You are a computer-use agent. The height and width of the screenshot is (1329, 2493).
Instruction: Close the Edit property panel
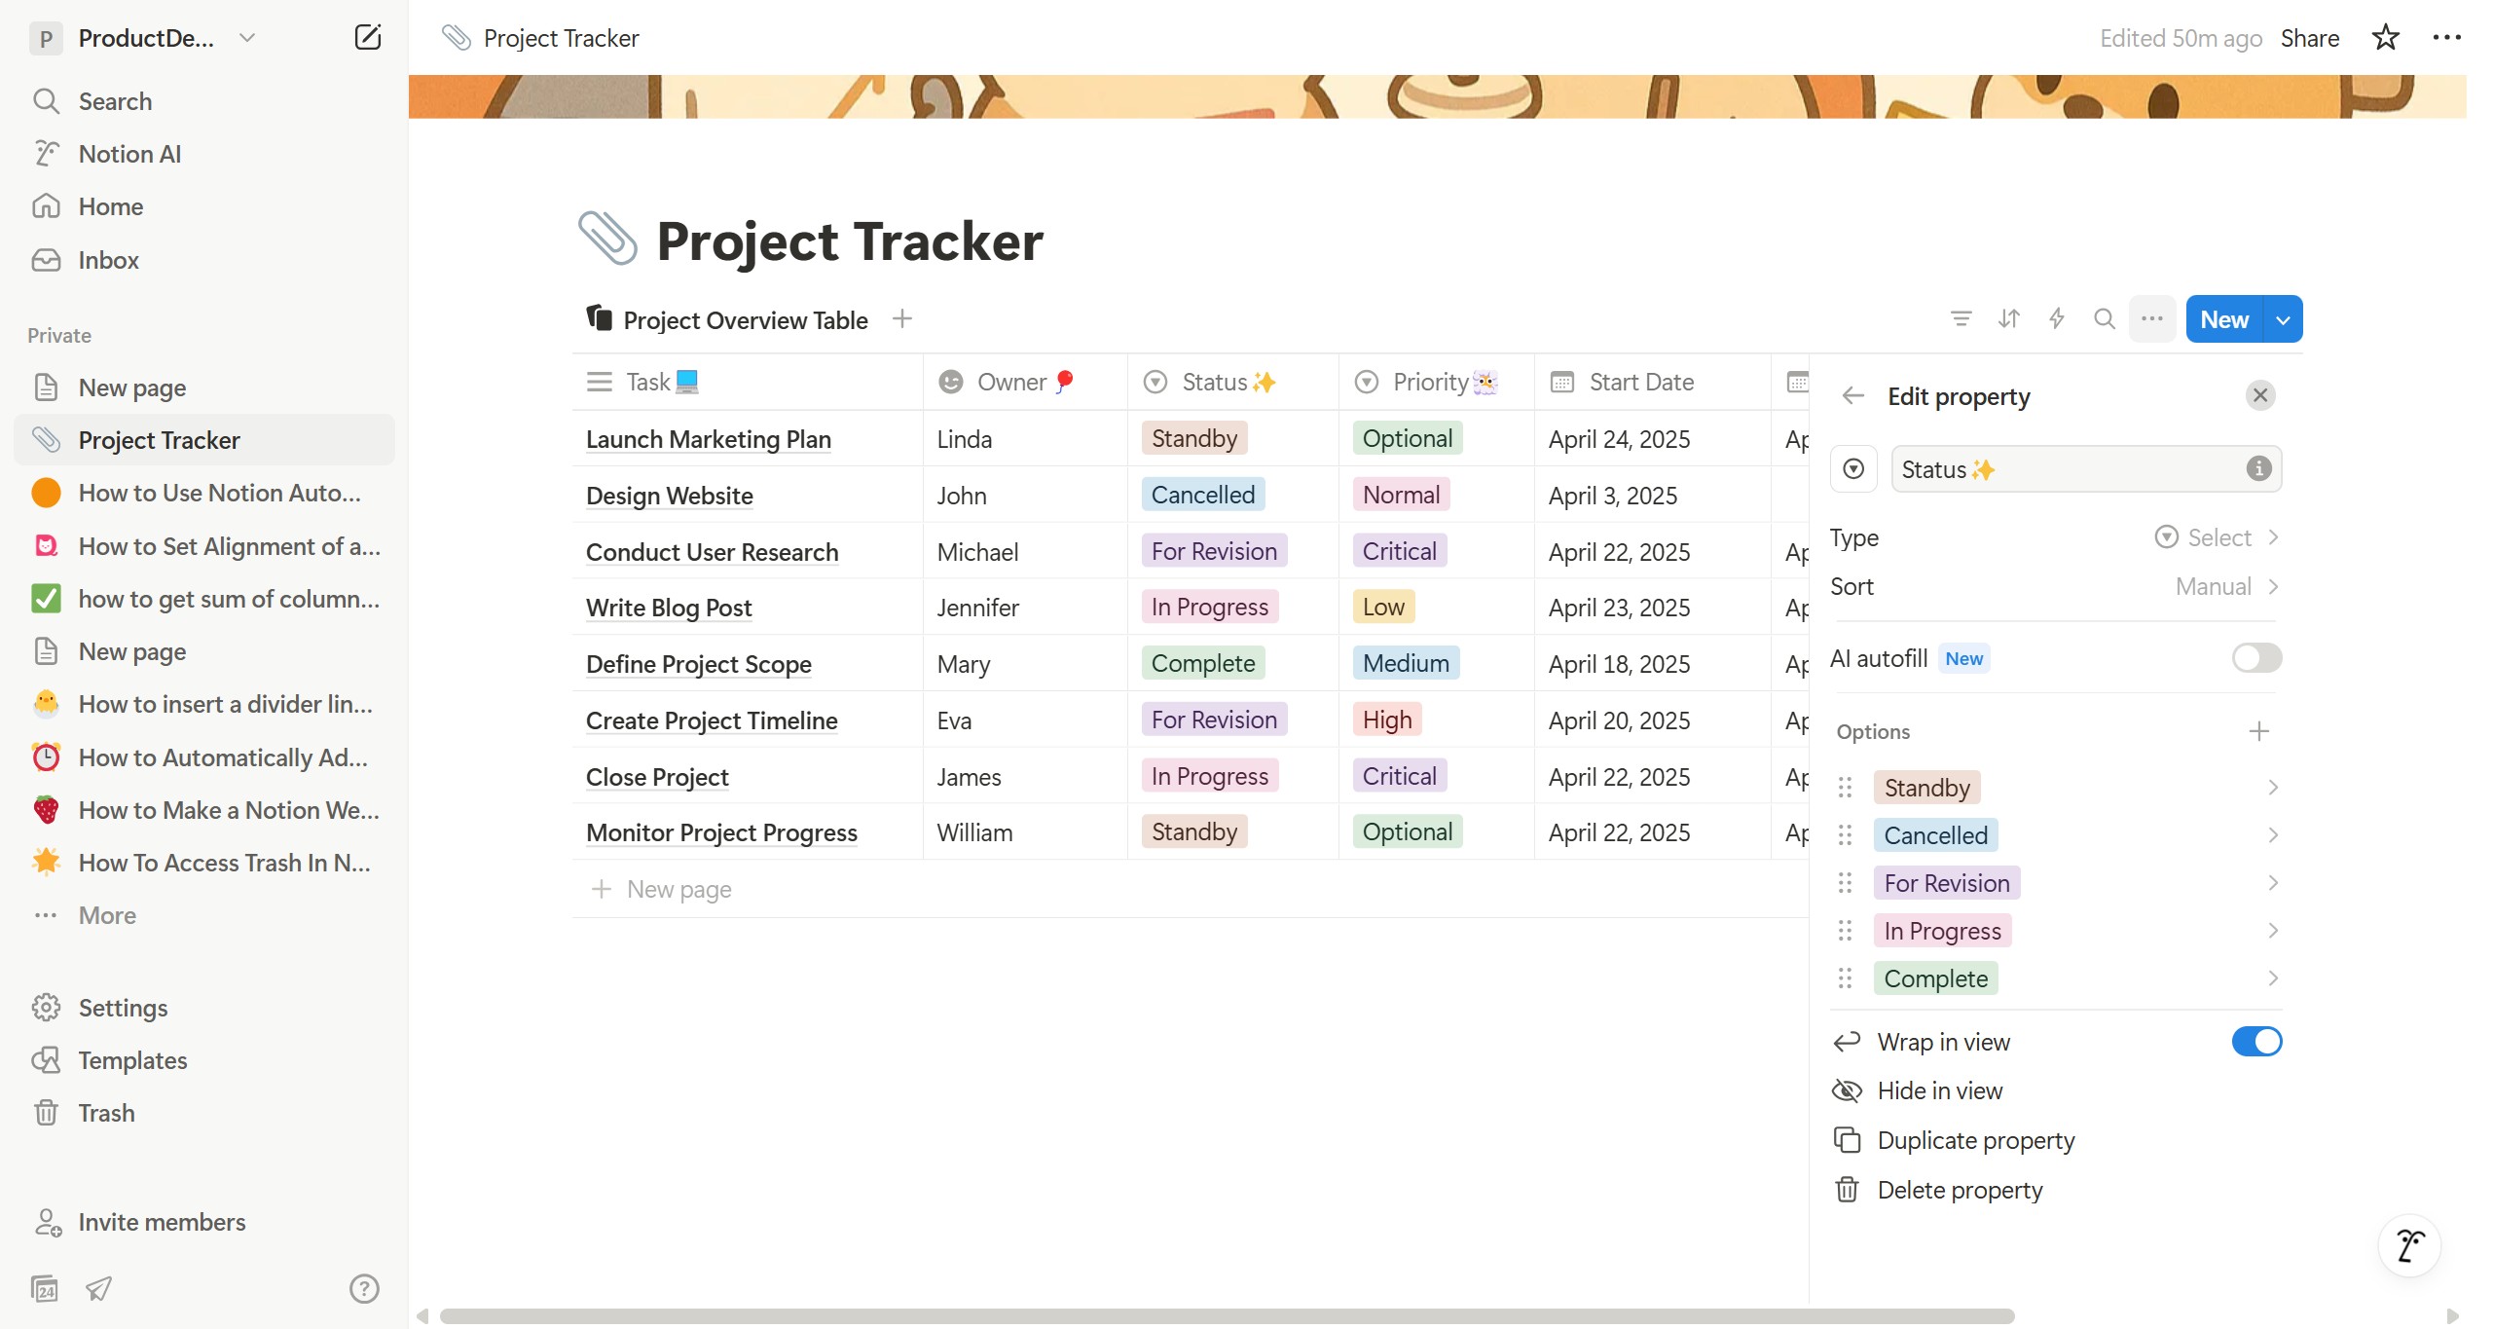click(x=2259, y=395)
